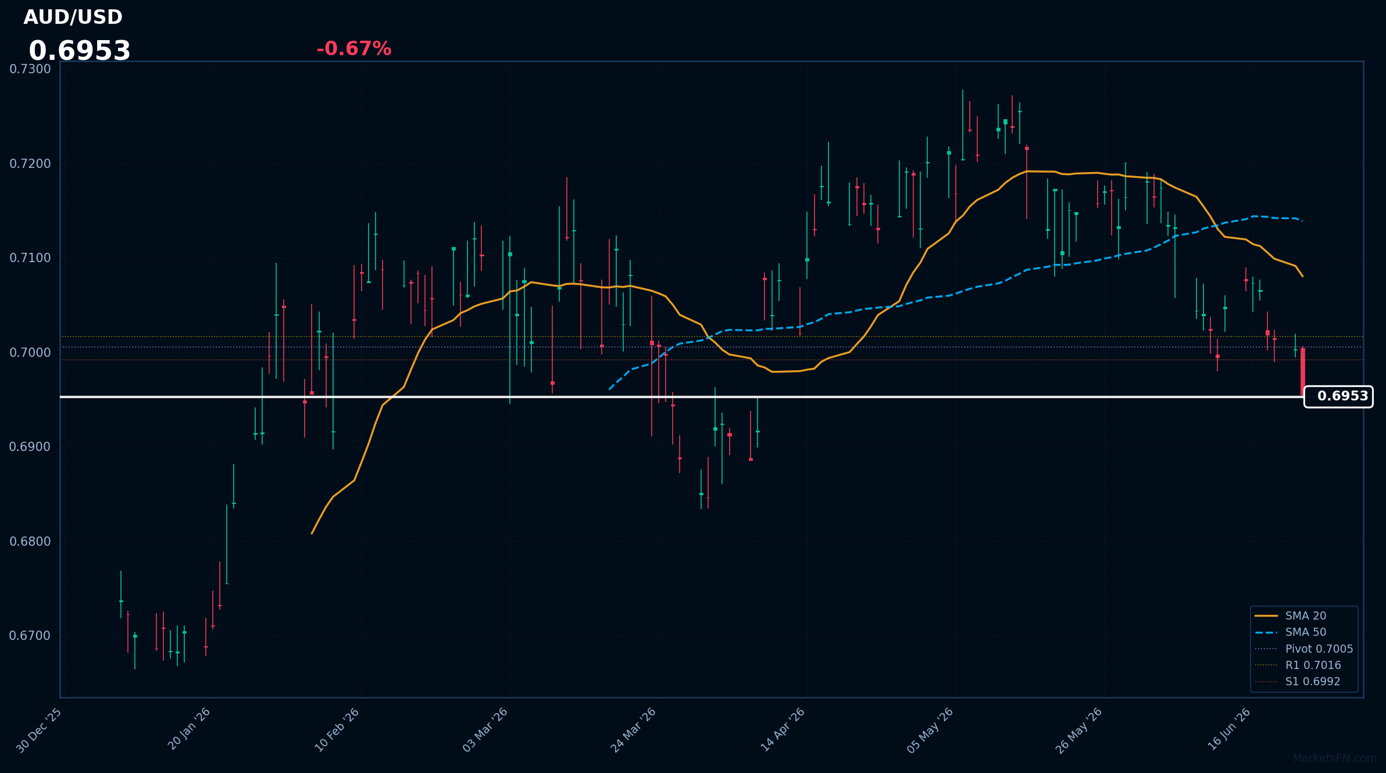This screenshot has width=1386, height=773.
Task: Click the 03 Mar '26 date label
Action: (485, 730)
